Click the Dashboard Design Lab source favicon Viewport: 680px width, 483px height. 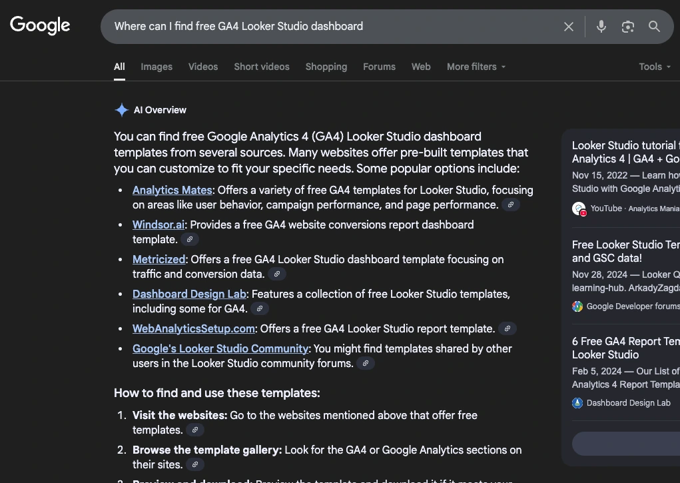coord(577,403)
